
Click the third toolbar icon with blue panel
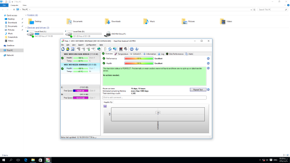[72, 49]
